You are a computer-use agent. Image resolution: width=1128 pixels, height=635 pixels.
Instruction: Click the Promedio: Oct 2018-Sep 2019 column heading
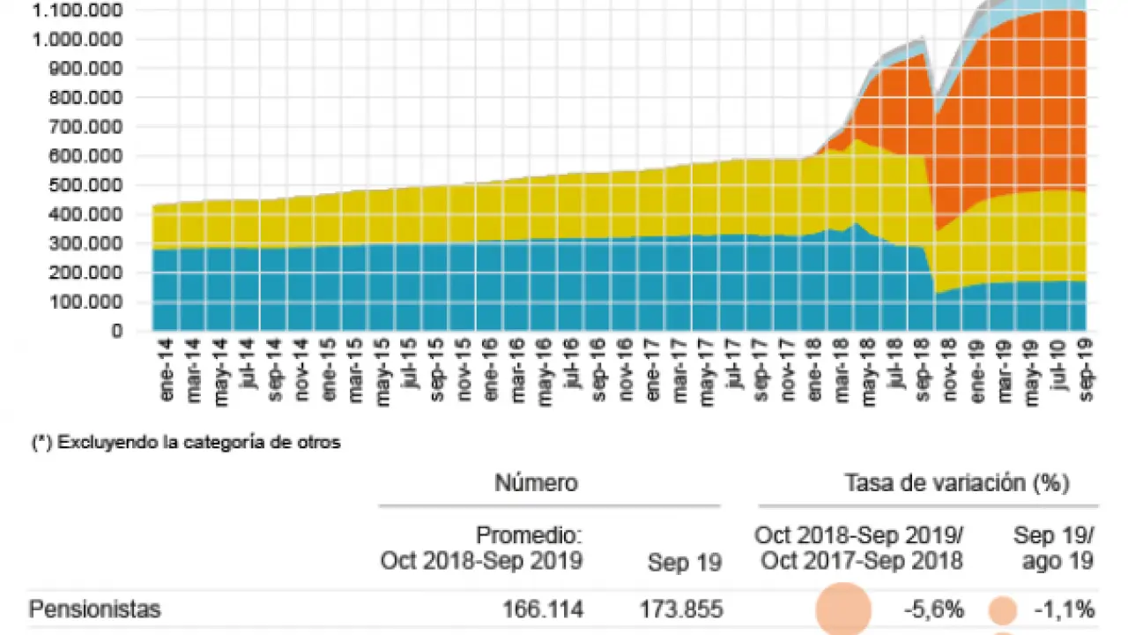tap(482, 548)
